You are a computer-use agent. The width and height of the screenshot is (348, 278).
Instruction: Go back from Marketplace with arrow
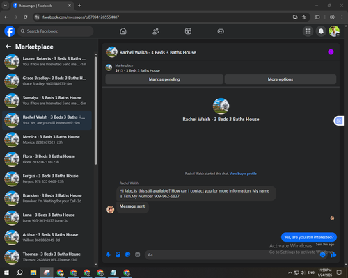(x=8, y=47)
